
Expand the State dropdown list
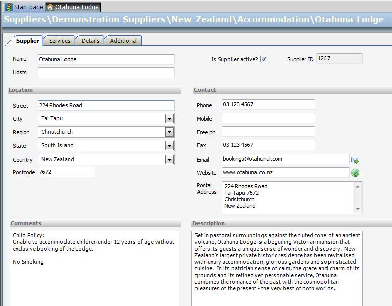pos(170,146)
